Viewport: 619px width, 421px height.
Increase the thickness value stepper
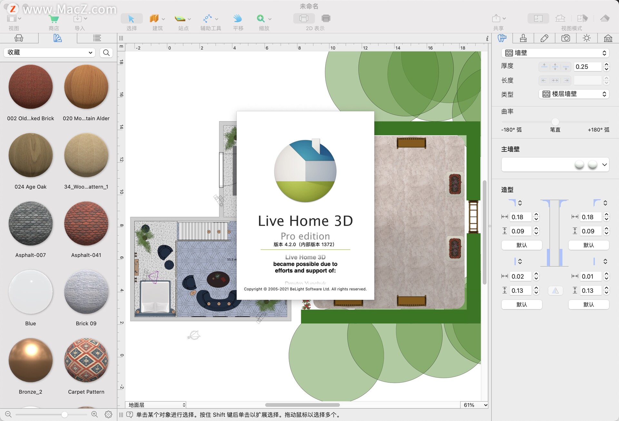[x=606, y=64]
